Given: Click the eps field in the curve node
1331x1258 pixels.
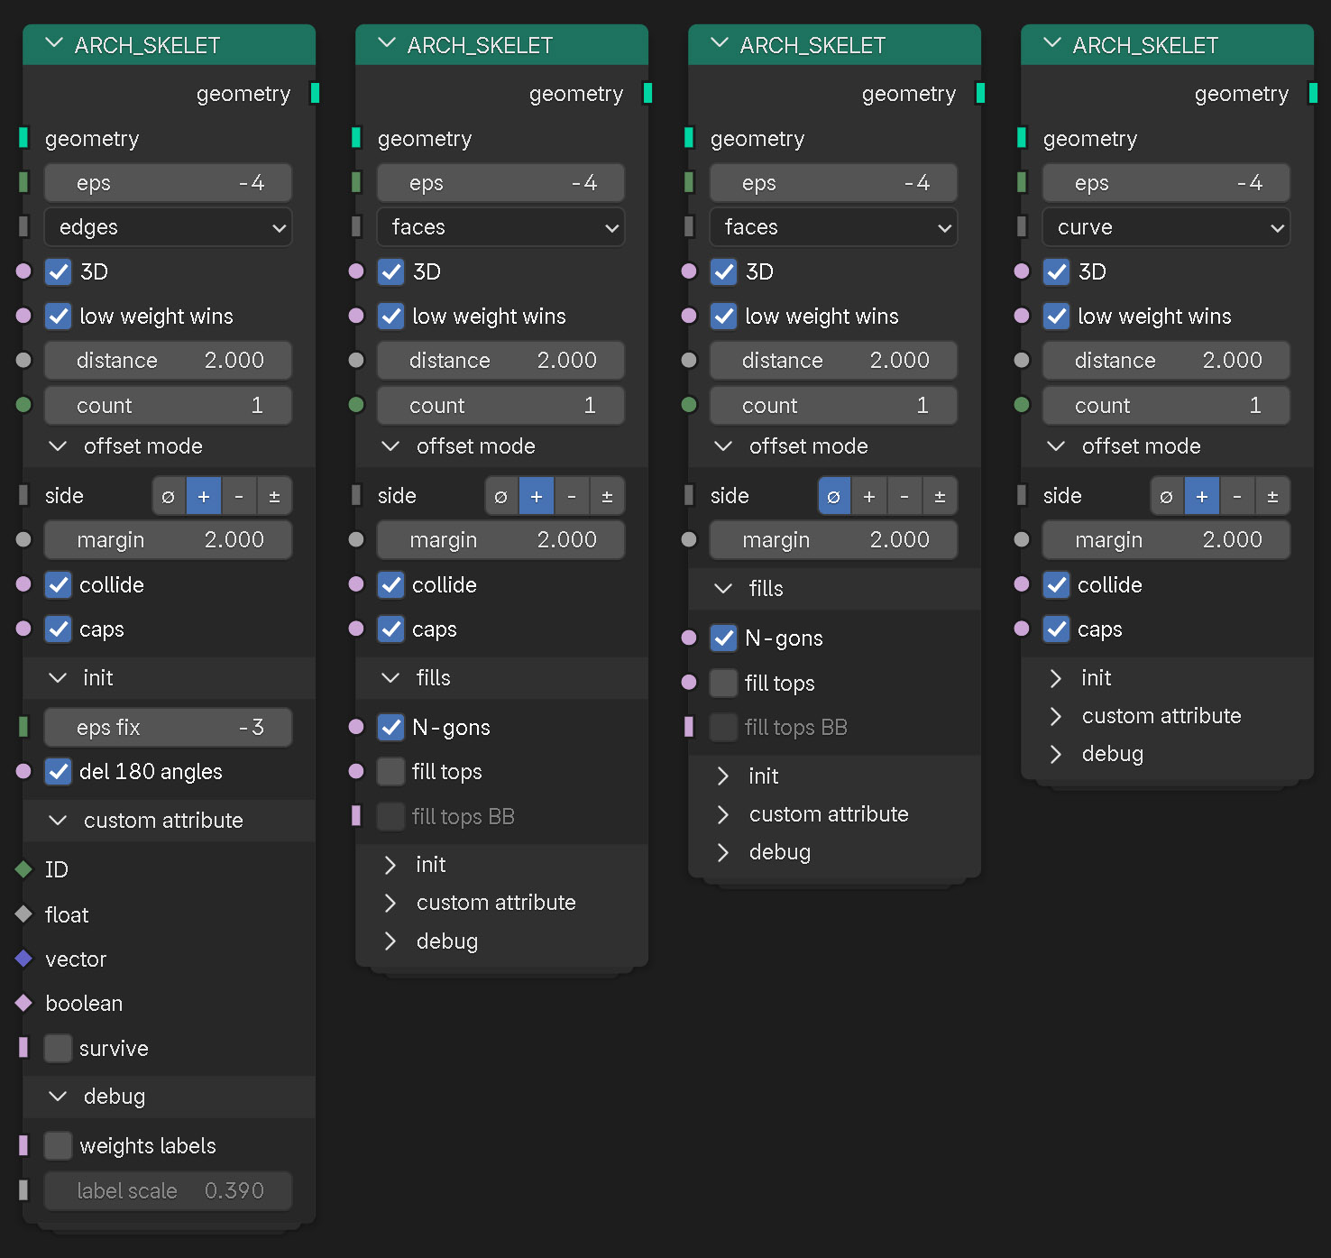Looking at the screenshot, I should click(x=1166, y=182).
